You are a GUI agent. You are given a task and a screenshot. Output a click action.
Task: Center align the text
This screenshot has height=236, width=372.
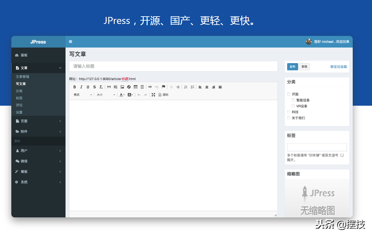[207, 87]
